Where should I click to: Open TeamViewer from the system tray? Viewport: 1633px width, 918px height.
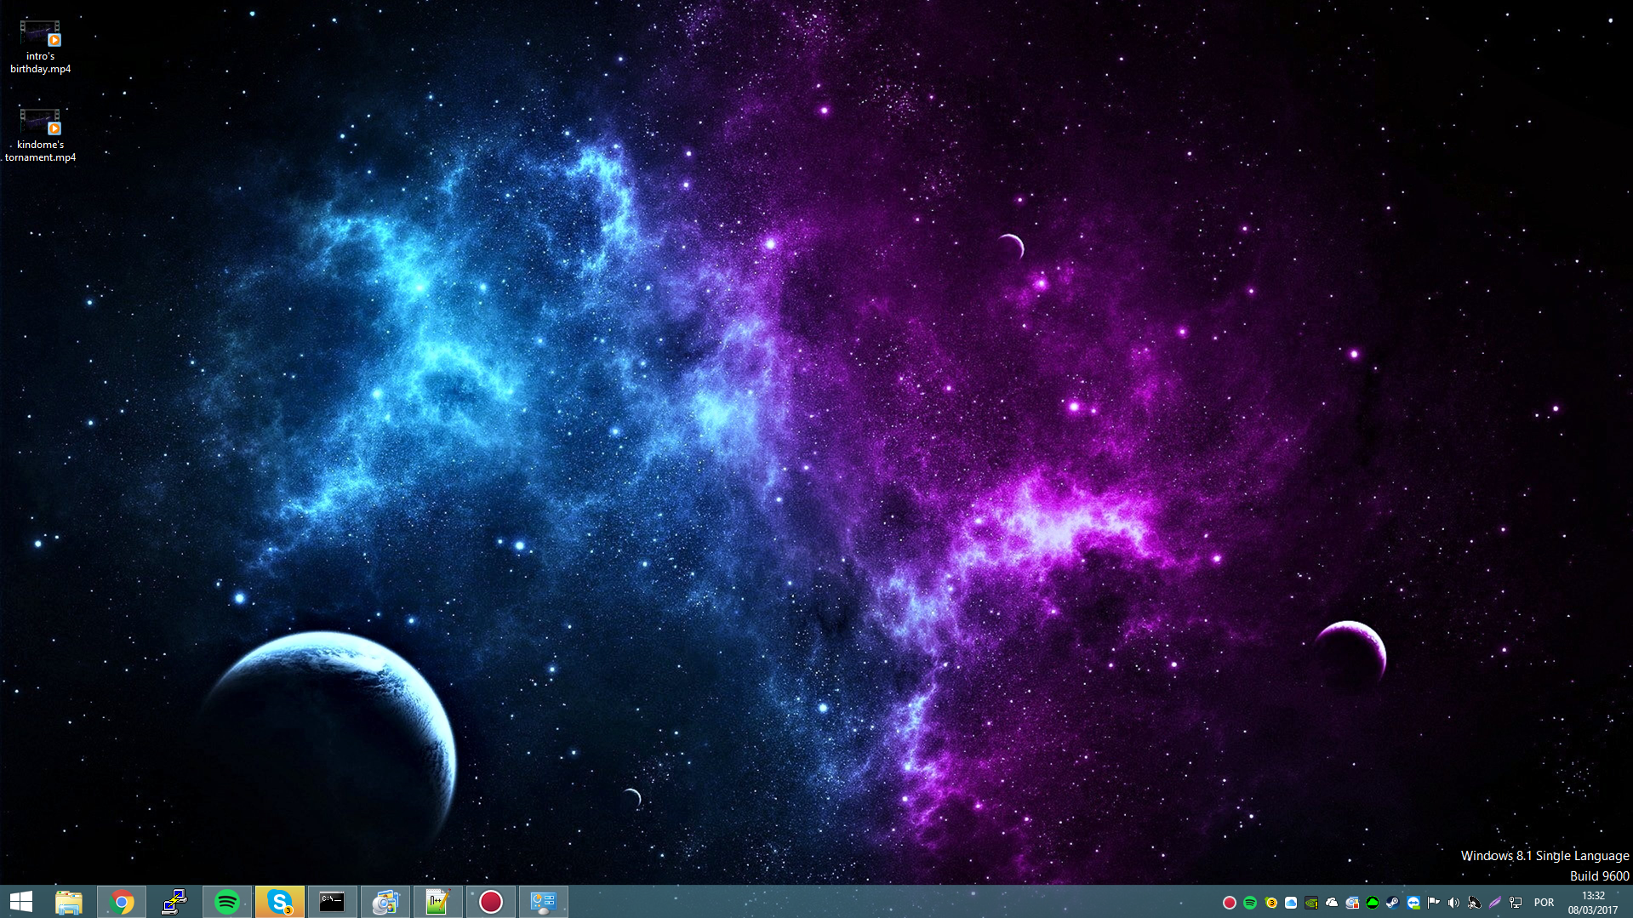[1413, 903]
